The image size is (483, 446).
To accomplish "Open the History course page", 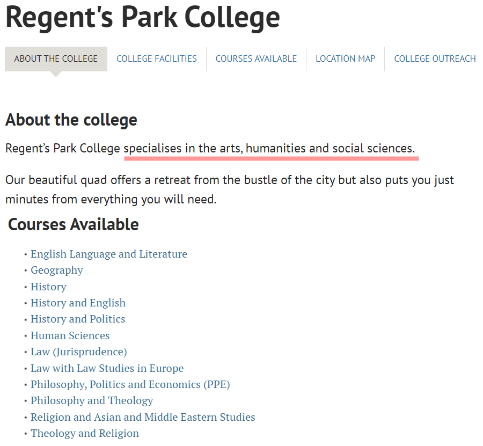I will point(48,287).
